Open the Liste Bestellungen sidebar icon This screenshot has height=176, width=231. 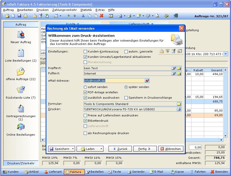(21, 53)
